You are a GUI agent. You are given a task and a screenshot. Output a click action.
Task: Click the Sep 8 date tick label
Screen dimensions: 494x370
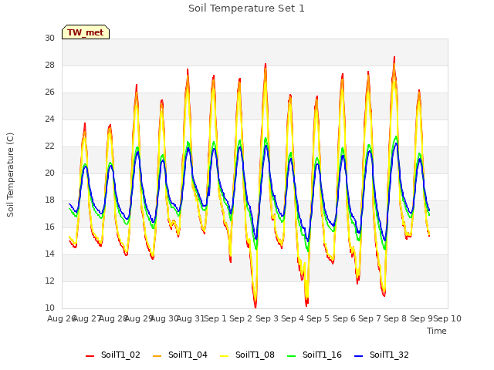[395, 318]
